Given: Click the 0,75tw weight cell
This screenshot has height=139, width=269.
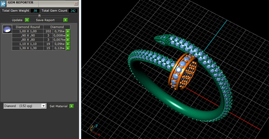Looking at the screenshot, I should click(59, 31).
